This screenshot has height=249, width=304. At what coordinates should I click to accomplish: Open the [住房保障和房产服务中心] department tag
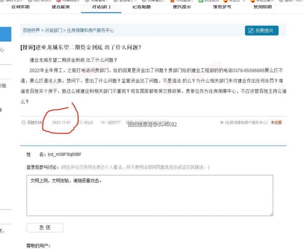(247, 122)
